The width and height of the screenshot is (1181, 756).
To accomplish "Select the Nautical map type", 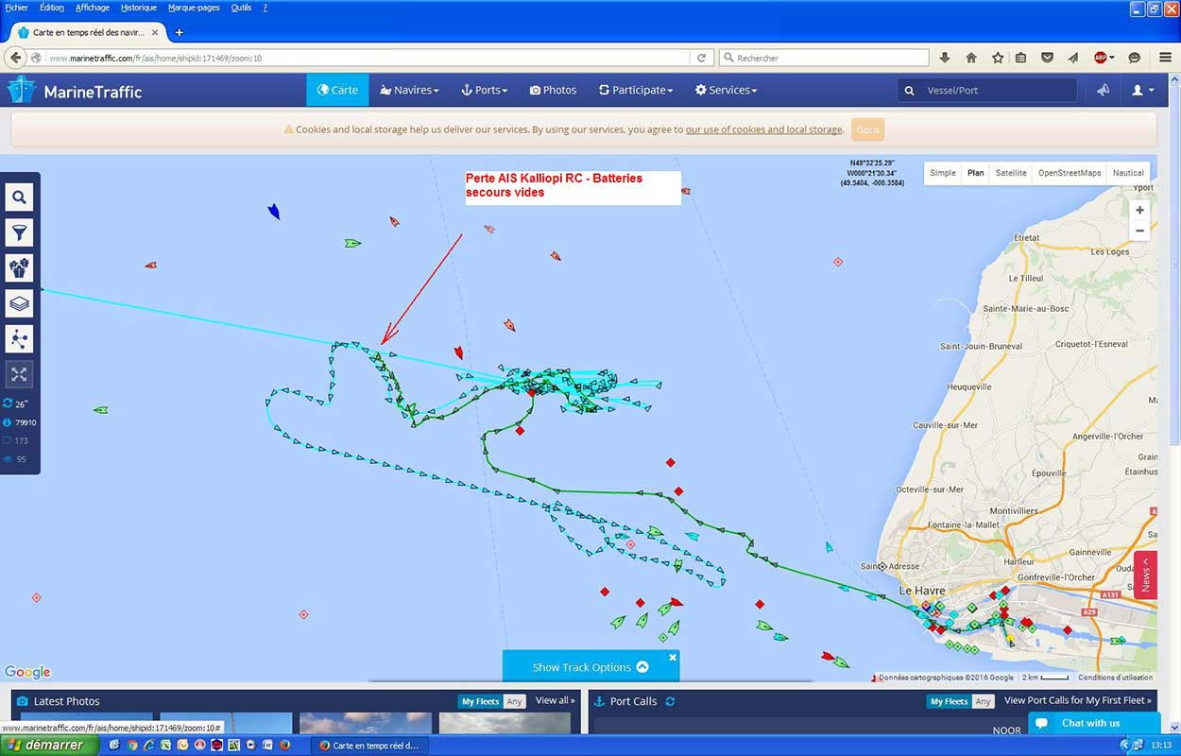I will pyautogui.click(x=1128, y=173).
